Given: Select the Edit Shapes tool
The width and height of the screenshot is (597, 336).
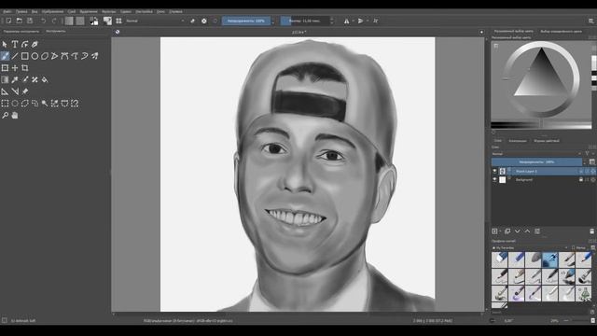Looking at the screenshot, I should coord(25,45).
